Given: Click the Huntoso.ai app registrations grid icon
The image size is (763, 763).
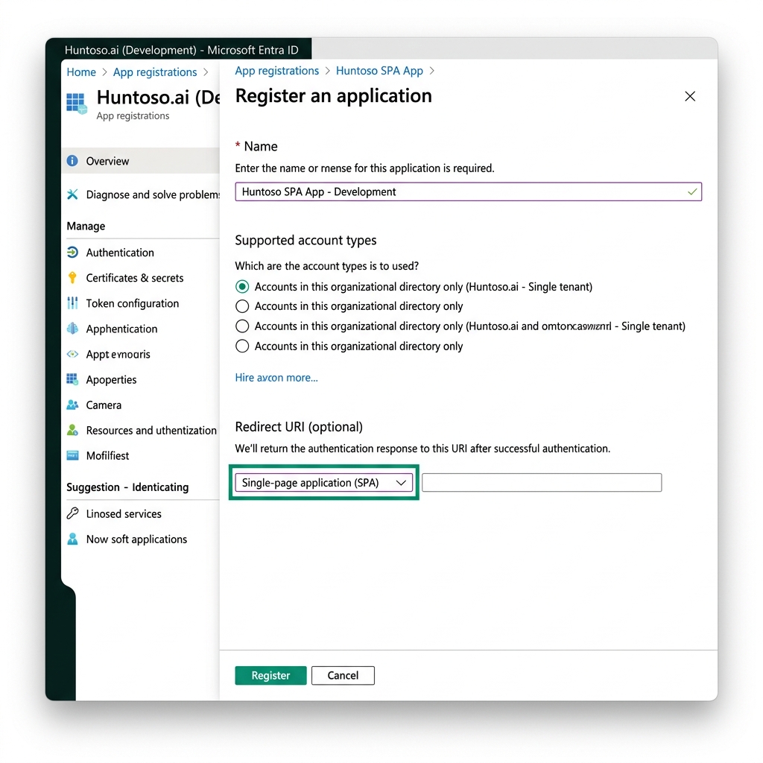Looking at the screenshot, I should [77, 103].
